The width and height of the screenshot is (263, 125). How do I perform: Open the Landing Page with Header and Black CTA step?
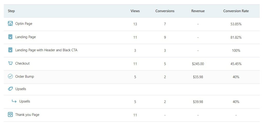coord(46,50)
